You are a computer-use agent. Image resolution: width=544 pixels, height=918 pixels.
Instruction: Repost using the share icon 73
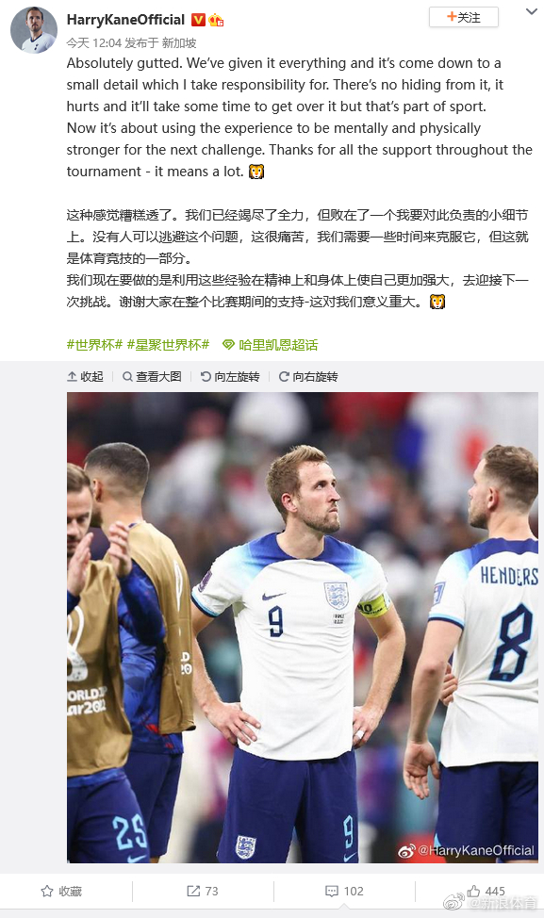pyautogui.click(x=203, y=891)
